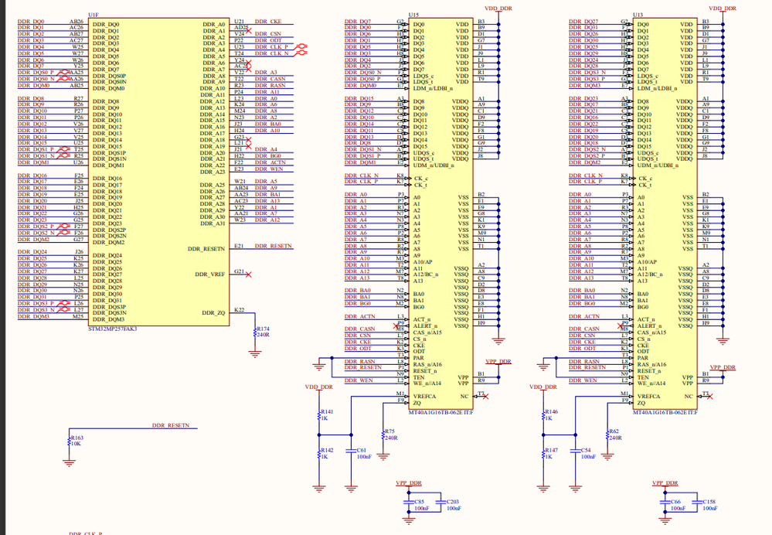Select ground symbol under resistor R174
The width and height of the screenshot is (772, 535).
point(254,353)
